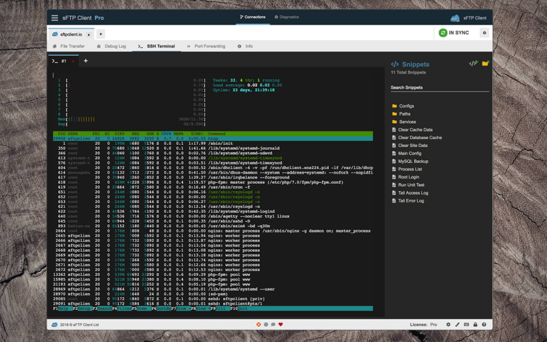
Task: Click the help question mark icon in footer
Action: [x=484, y=325]
